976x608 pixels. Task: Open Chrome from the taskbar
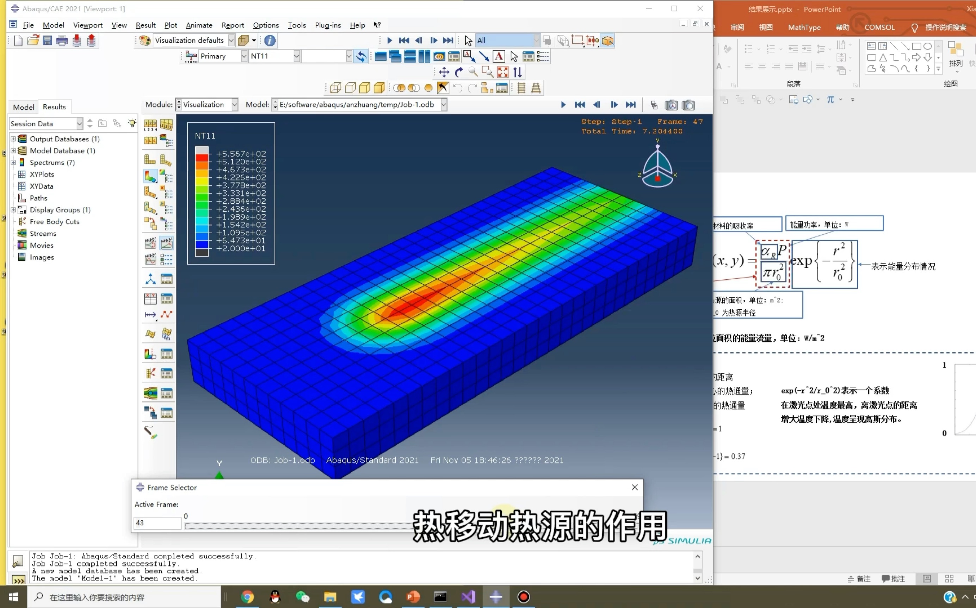point(248,597)
